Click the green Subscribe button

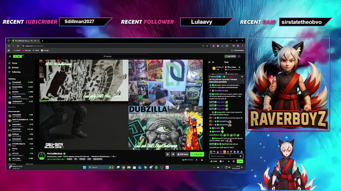click(x=197, y=154)
